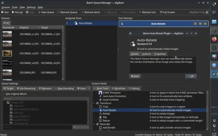Open the Raw Decoding tab
The height and width of the screenshot is (136, 218).
coord(65,88)
